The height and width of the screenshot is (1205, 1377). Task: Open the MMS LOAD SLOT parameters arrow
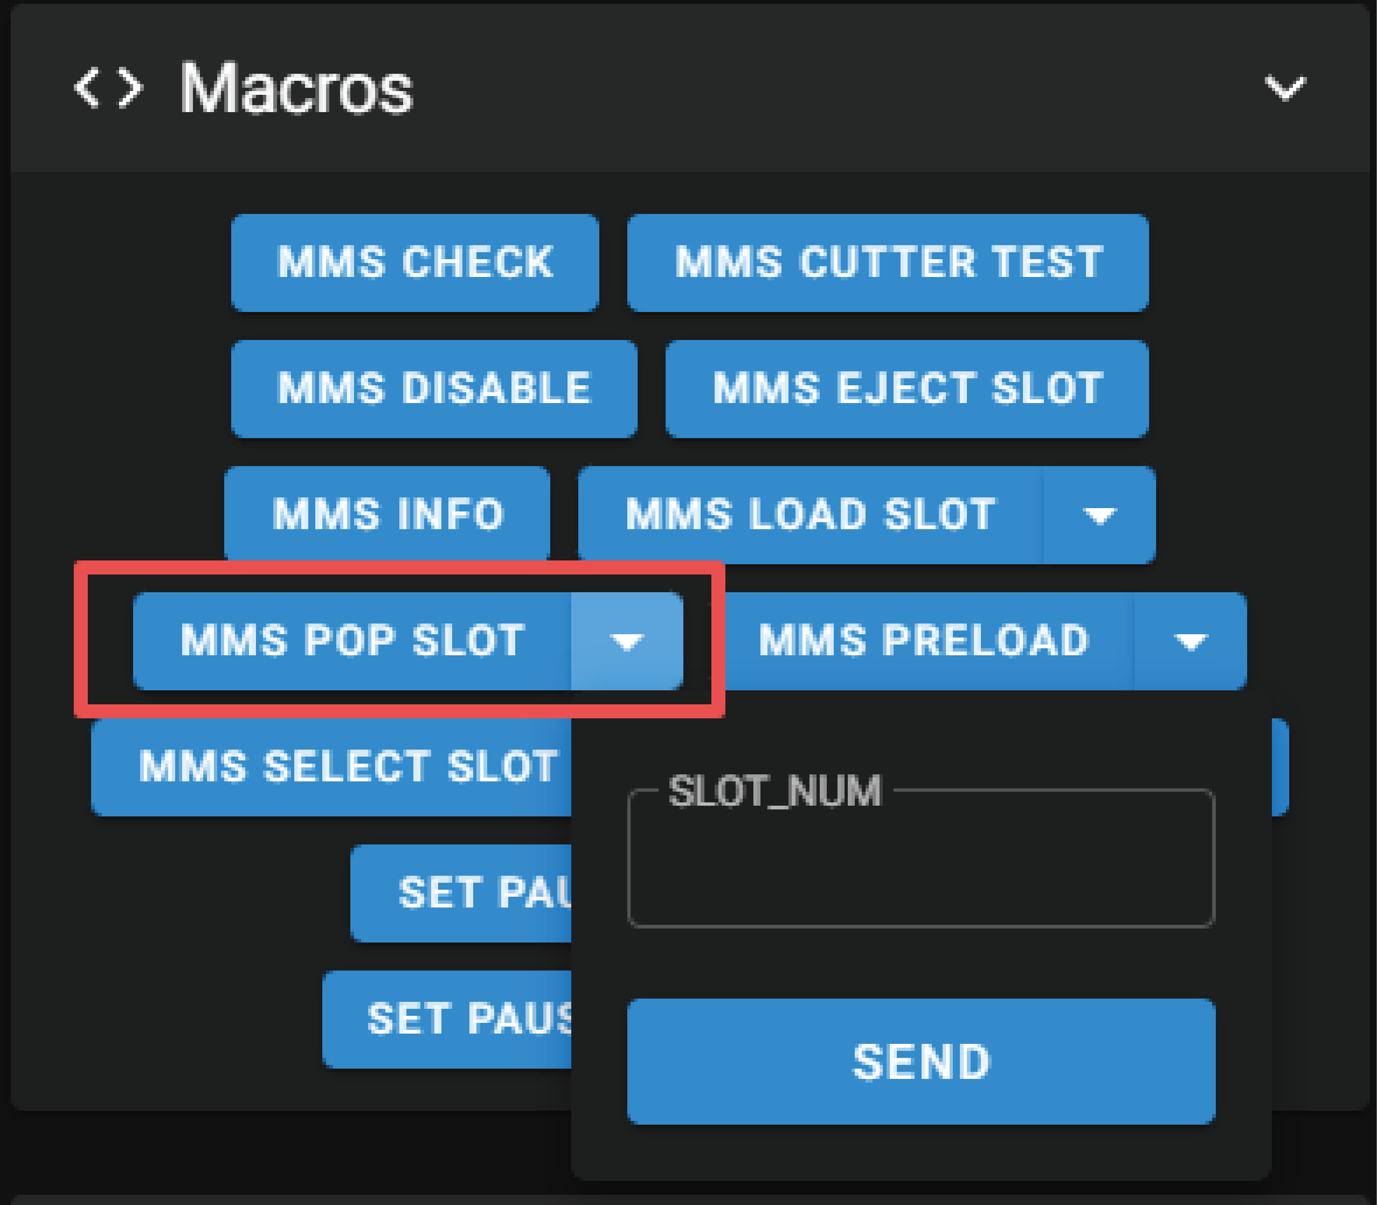[x=1100, y=515]
